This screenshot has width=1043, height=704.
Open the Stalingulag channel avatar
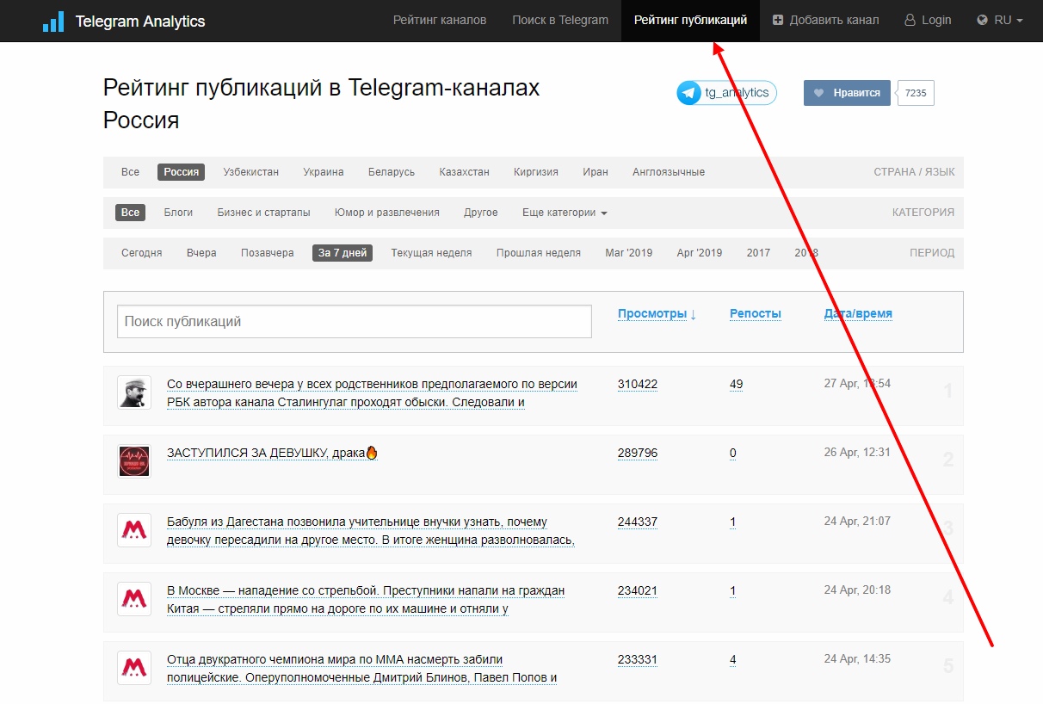coord(134,392)
